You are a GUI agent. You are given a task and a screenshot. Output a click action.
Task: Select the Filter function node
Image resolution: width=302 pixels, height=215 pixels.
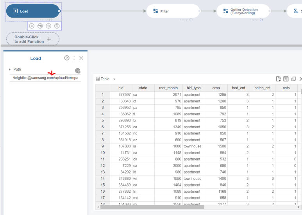(173, 11)
